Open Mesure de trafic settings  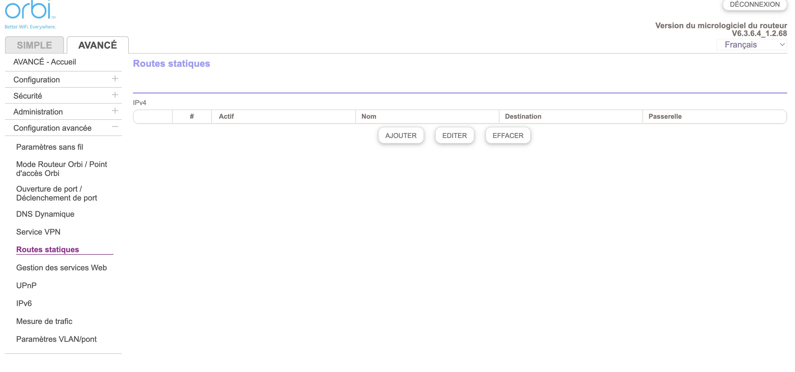44,321
